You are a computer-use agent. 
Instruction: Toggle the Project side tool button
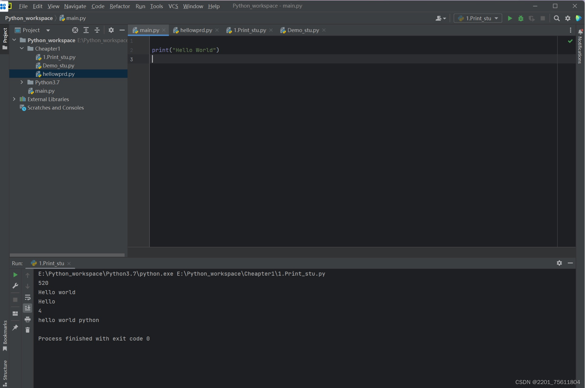(x=5, y=39)
